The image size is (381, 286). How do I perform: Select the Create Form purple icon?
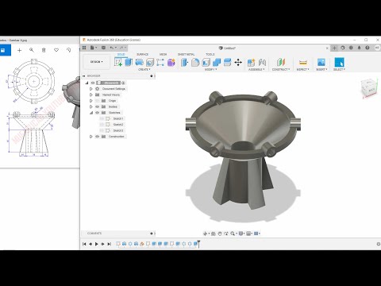pyautogui.click(x=171, y=62)
